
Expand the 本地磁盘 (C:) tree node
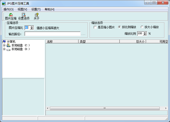click(x=4, y=45)
